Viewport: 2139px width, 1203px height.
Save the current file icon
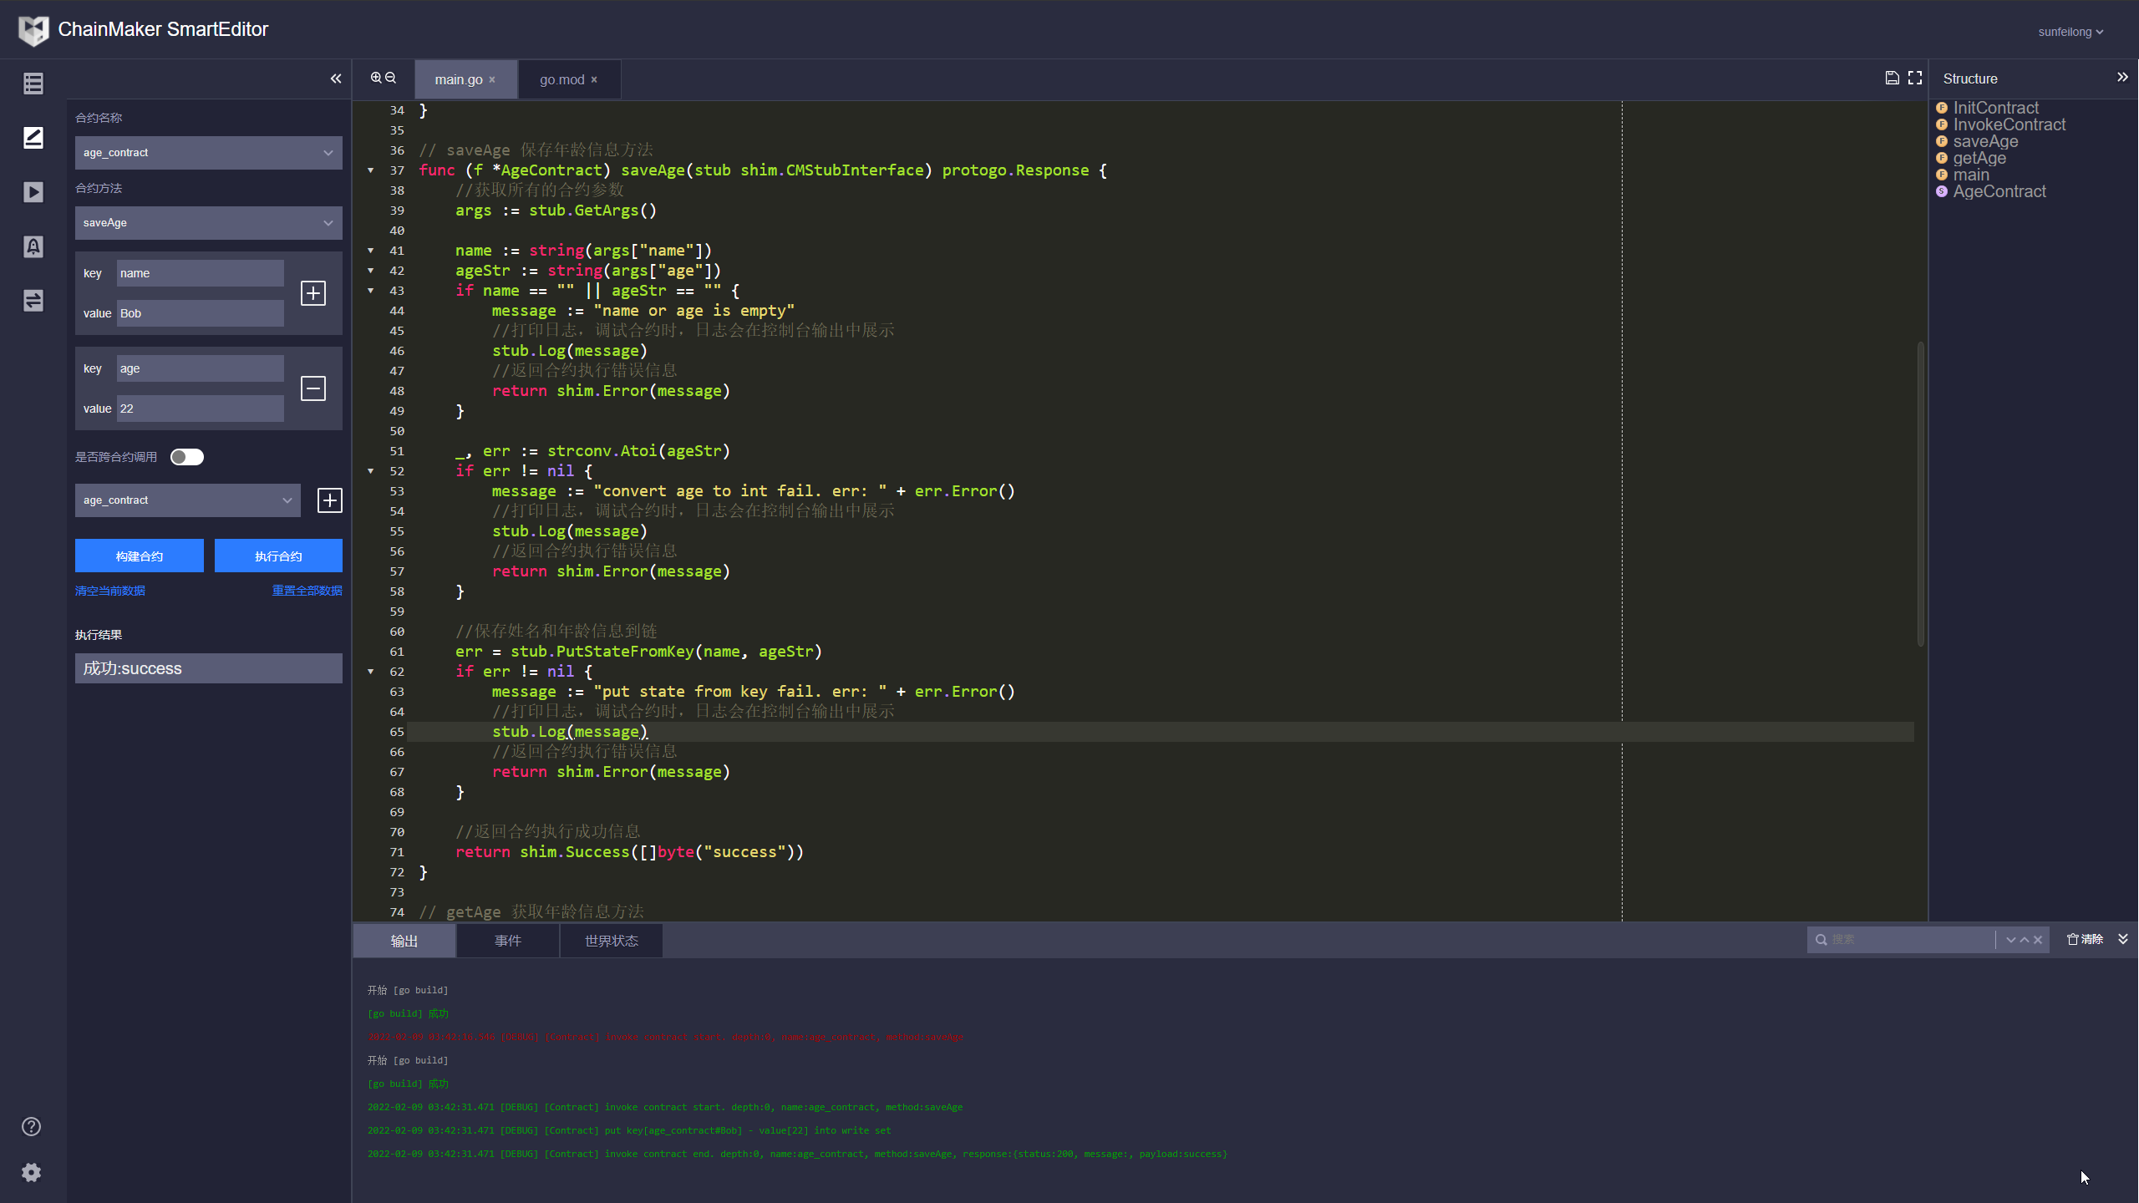[1893, 78]
